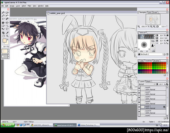
Task: Hide Layer4 with its eye icon
Action: 139,93
